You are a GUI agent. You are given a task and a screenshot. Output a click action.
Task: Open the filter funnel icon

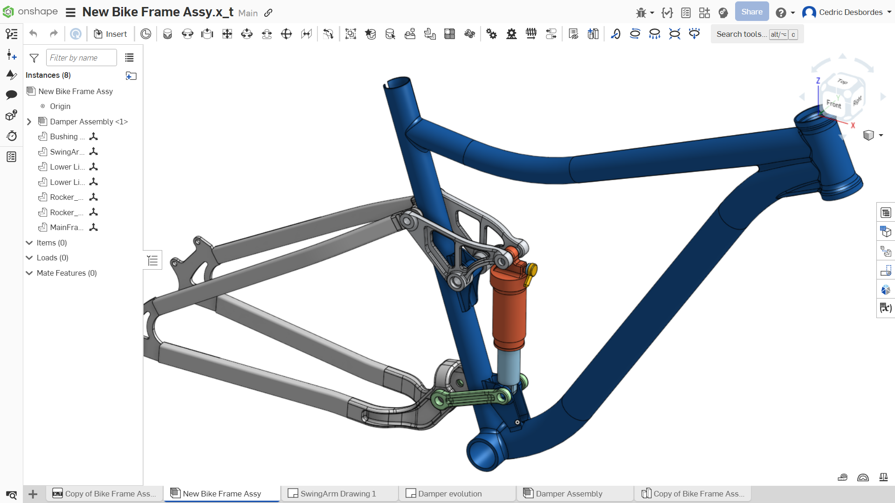34,58
